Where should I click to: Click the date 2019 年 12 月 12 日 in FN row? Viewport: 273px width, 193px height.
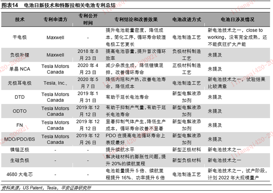[x=88, y=125]
